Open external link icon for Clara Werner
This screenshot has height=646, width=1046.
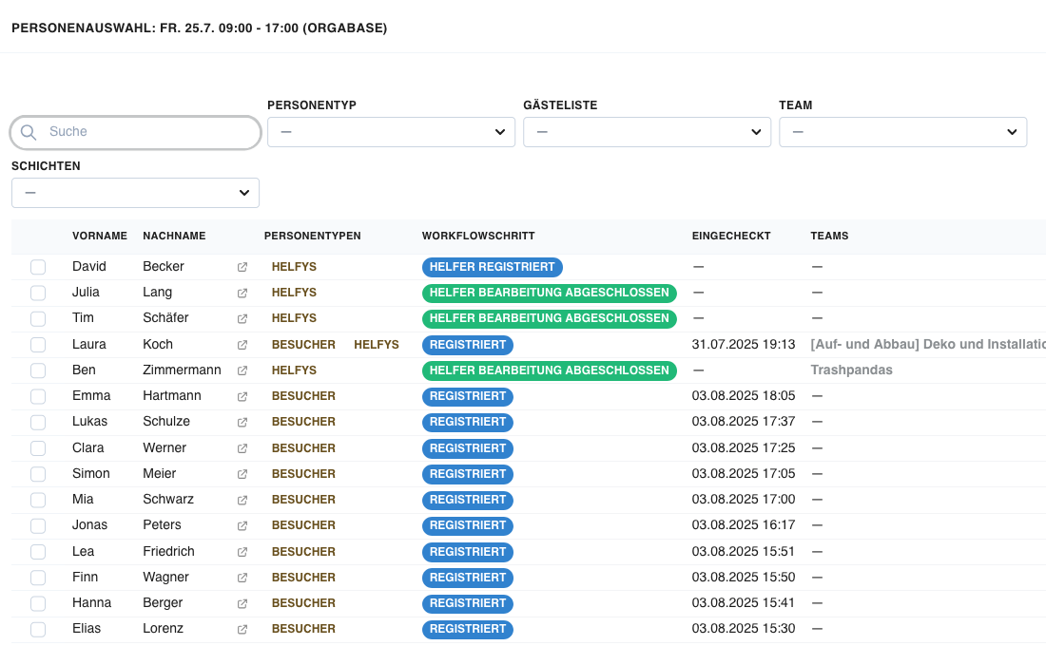(x=242, y=448)
